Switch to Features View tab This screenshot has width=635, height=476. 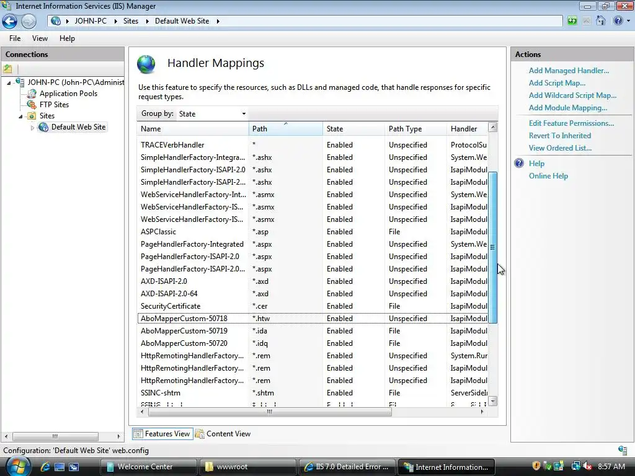tap(162, 433)
